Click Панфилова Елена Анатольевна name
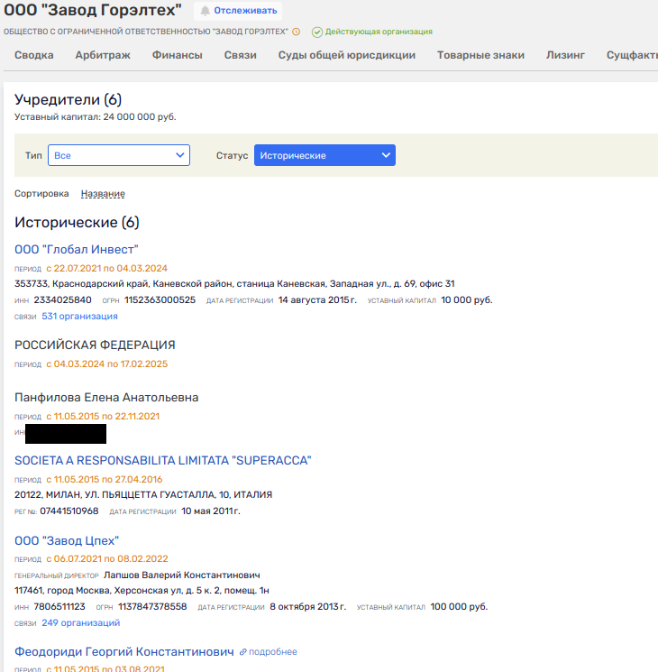The image size is (658, 672). (106, 398)
